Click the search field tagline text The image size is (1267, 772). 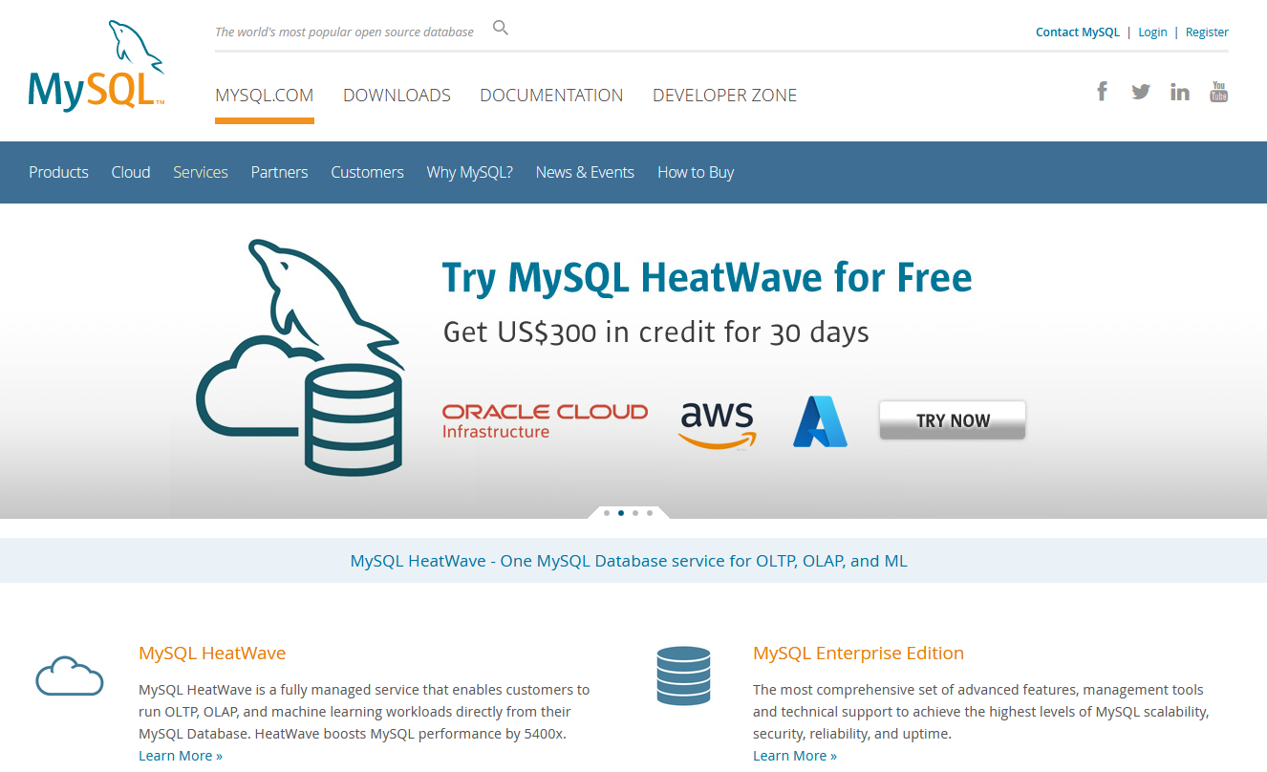pos(344,32)
